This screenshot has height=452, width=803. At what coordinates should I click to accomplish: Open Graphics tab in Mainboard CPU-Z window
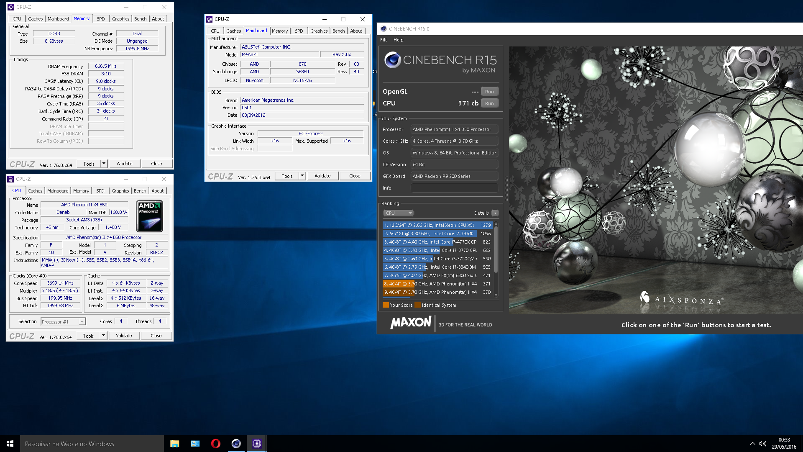tap(319, 31)
